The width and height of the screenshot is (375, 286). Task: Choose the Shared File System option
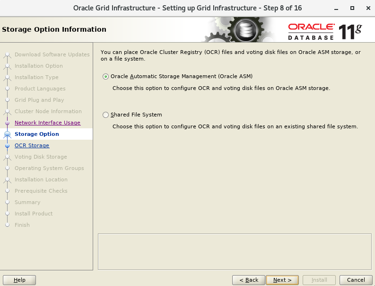coord(105,115)
